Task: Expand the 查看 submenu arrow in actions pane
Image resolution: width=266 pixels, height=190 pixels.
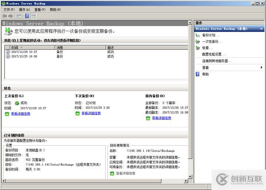Action: 261,67
